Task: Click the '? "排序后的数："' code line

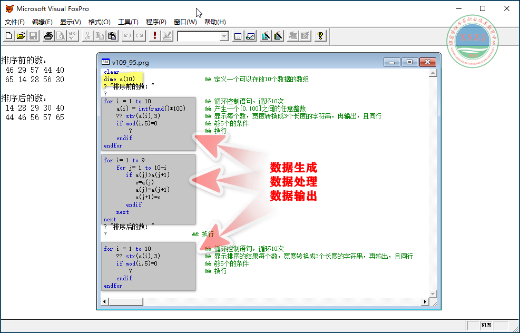Action: [x=129, y=227]
